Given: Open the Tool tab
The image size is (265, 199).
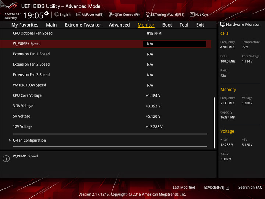Looking at the screenshot, I should [184, 25].
